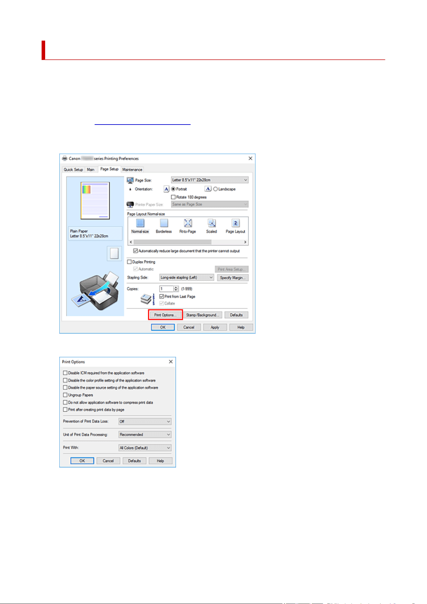Click Help in Printing Preferences dialog
The height and width of the screenshot is (604, 427).
pos(241,327)
